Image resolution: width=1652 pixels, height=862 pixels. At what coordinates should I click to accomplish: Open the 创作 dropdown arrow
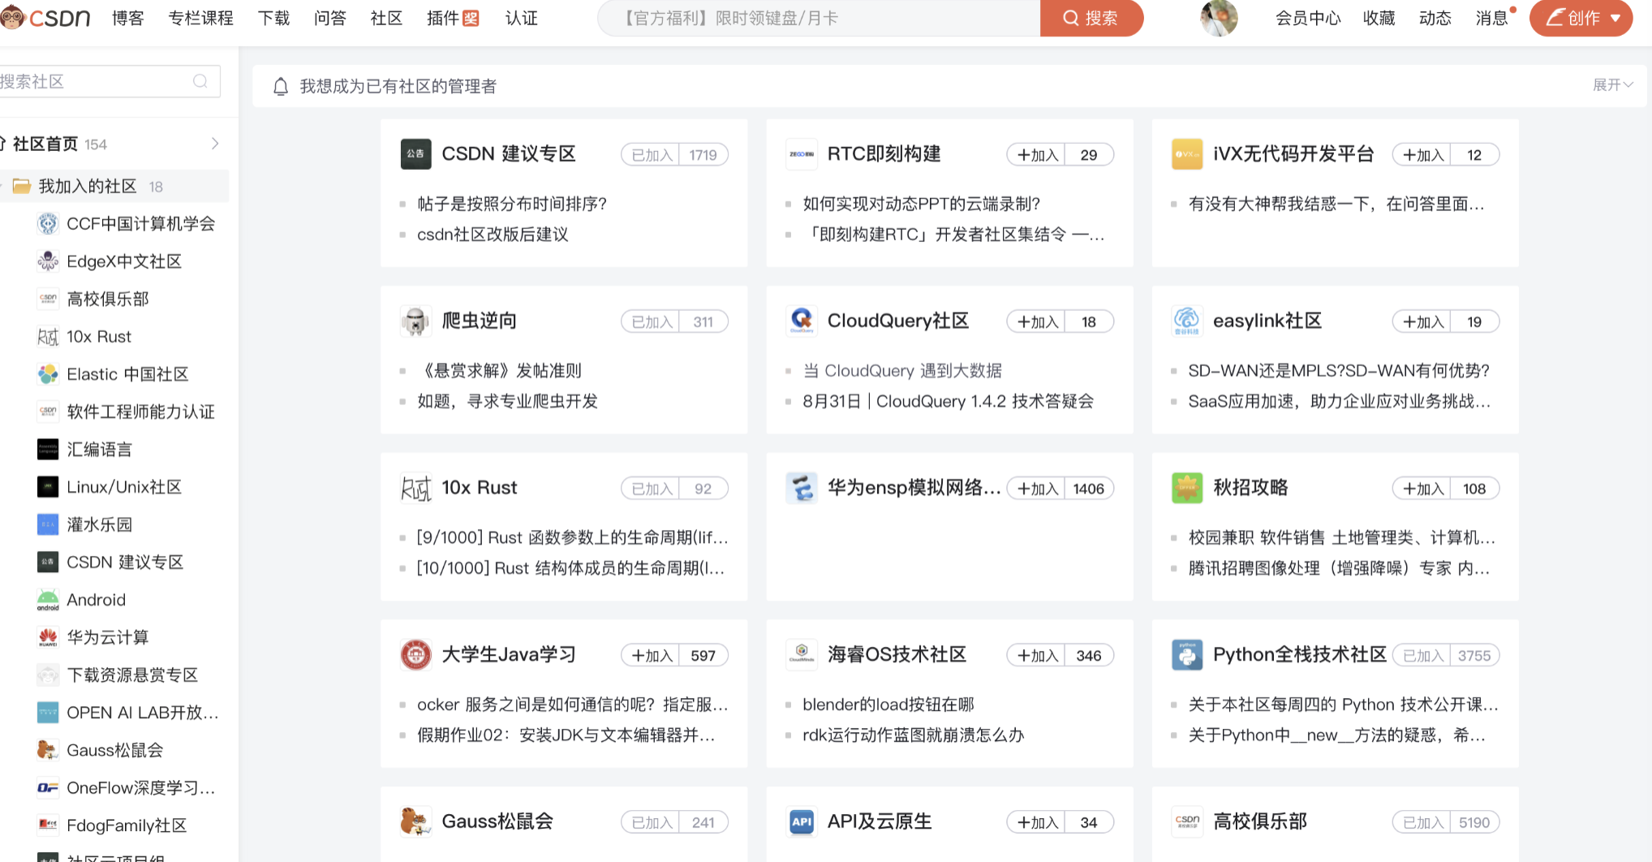tap(1614, 18)
